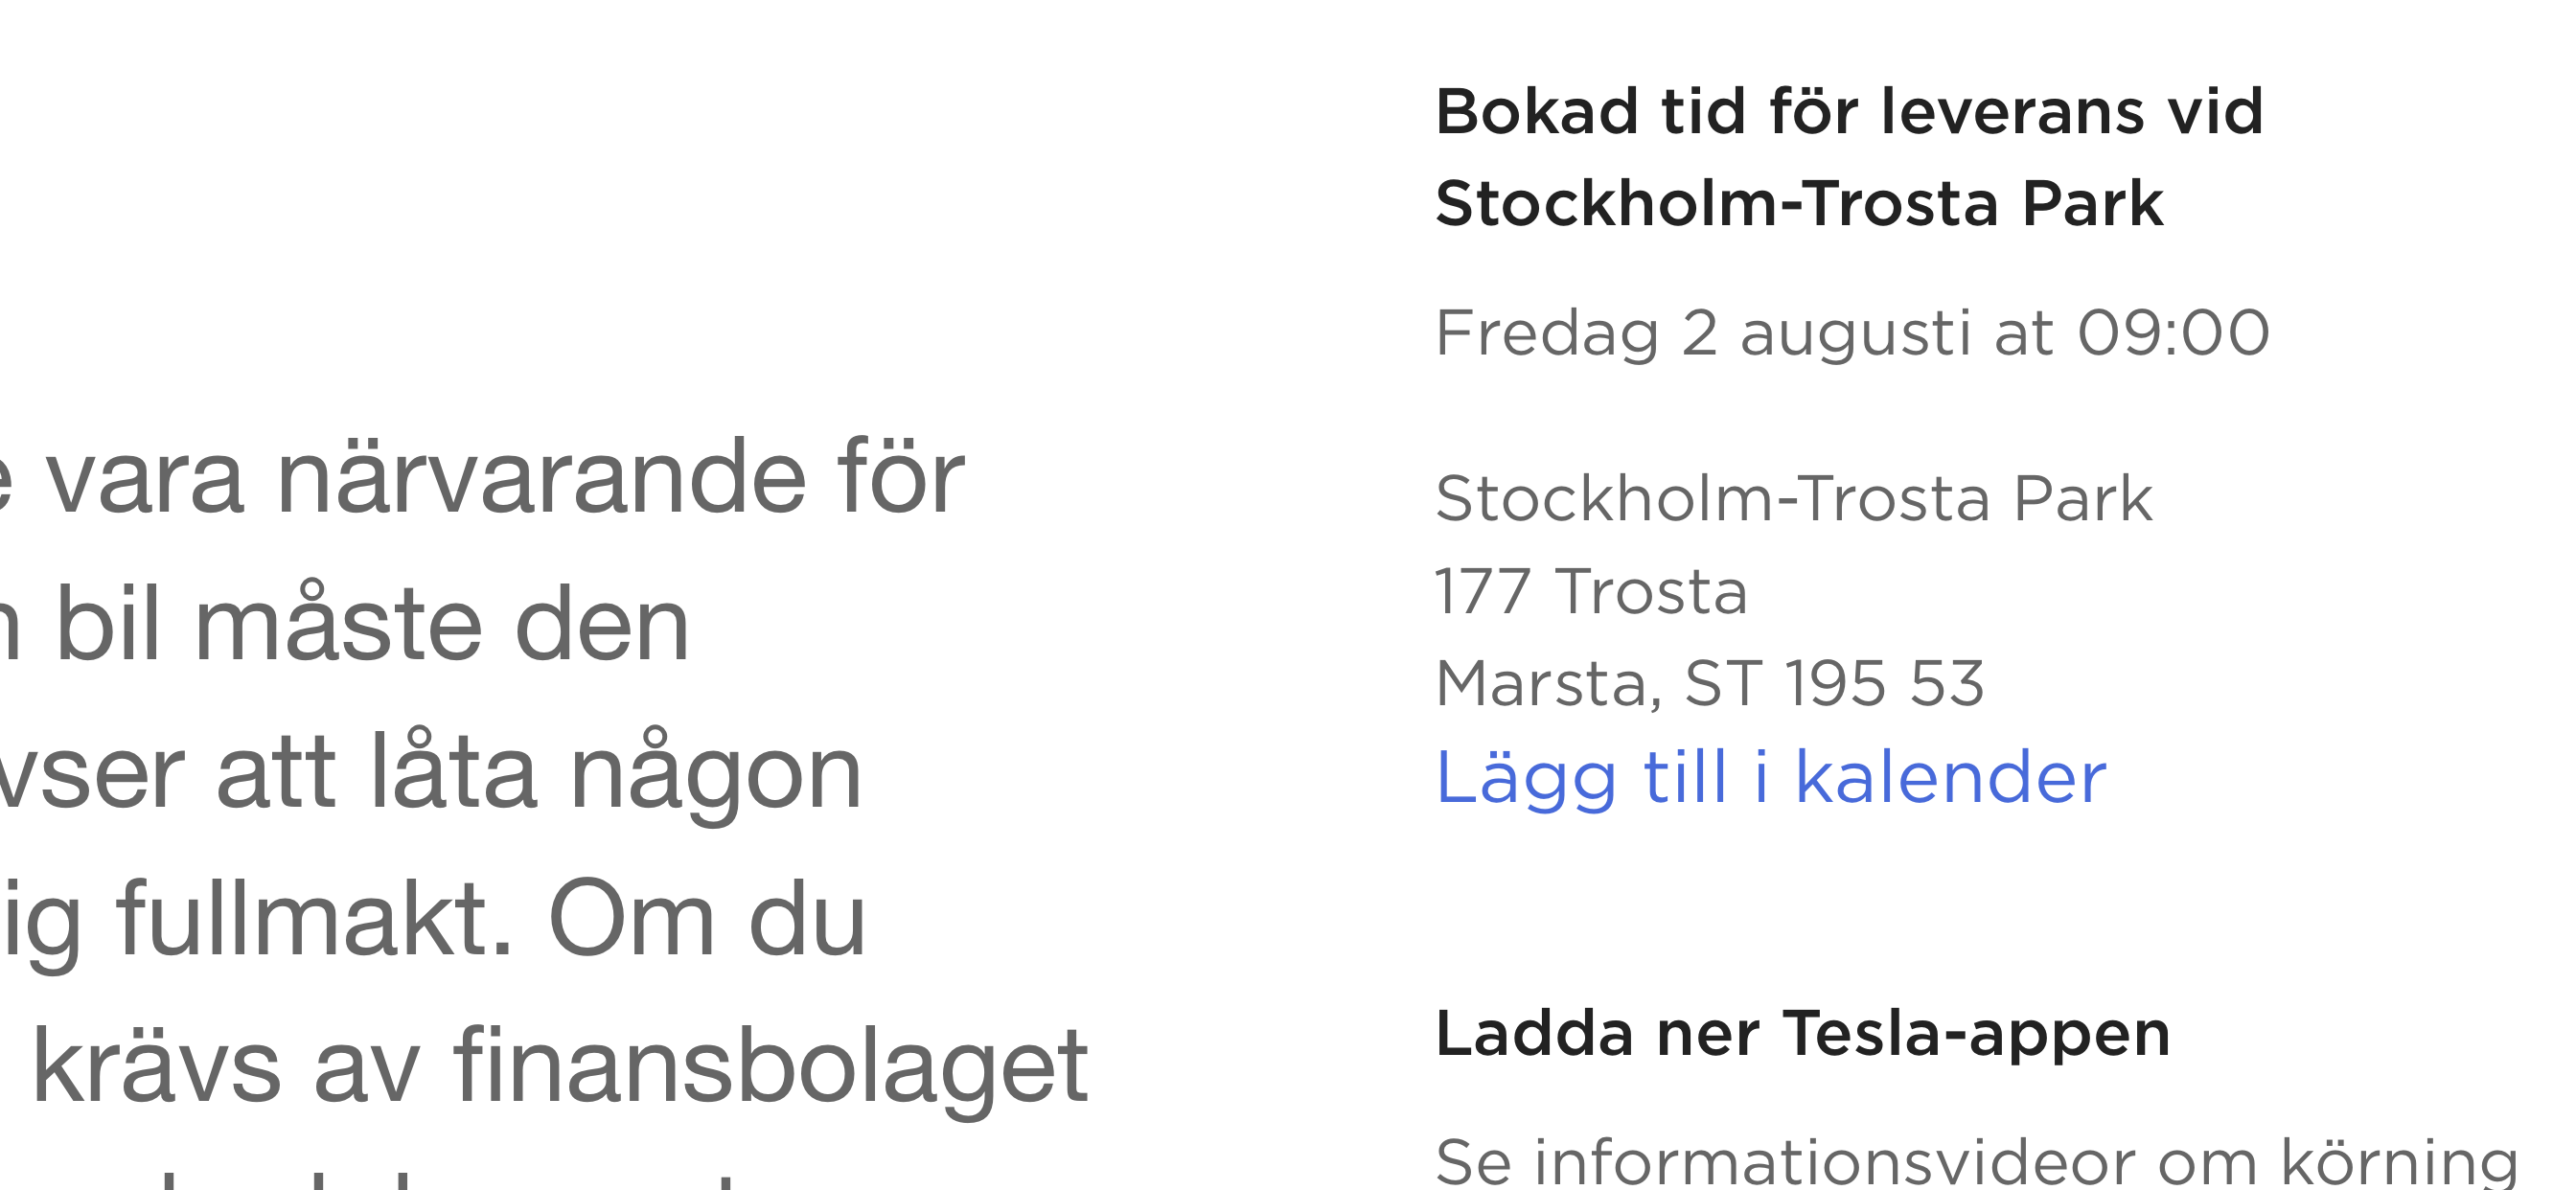Click the Bokad tid för leverans vid heading line
The height and width of the screenshot is (1190, 2576).
[1850, 111]
